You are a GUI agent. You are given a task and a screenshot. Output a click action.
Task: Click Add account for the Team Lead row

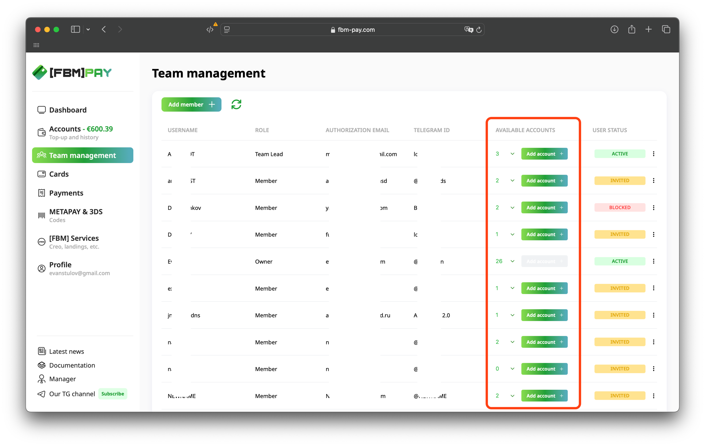click(544, 154)
